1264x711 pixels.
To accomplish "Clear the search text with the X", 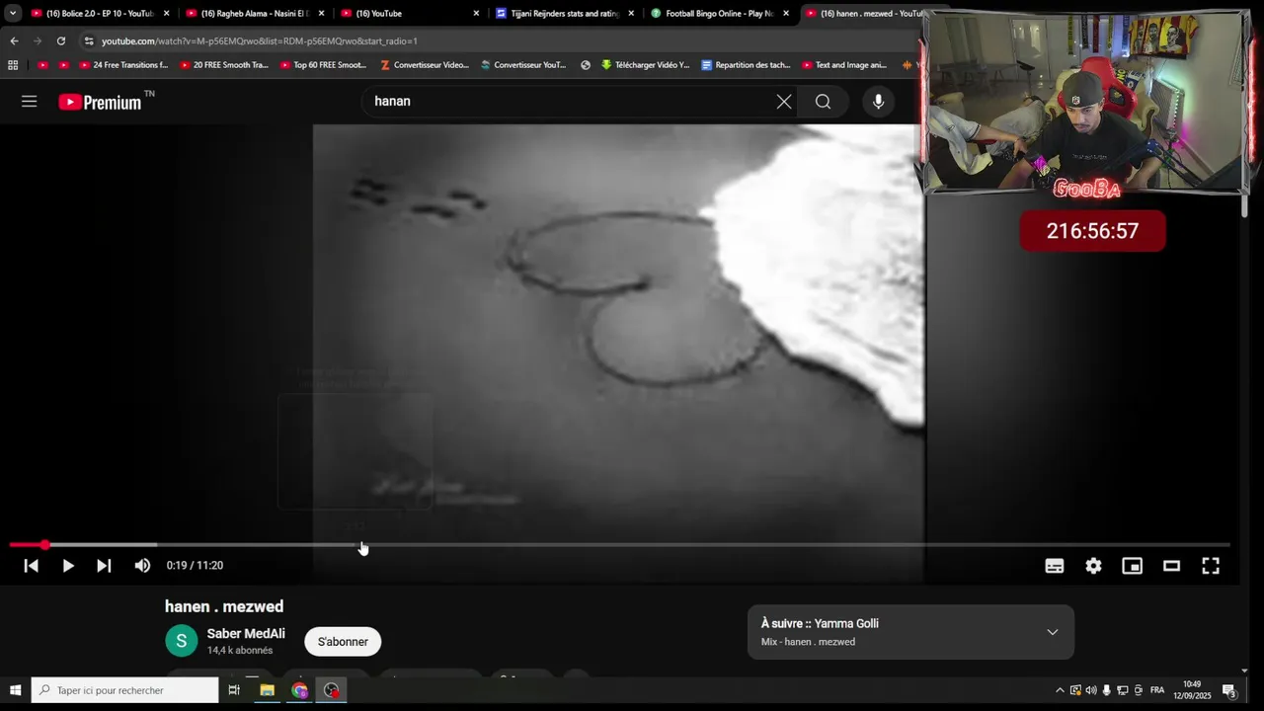I will (x=784, y=101).
